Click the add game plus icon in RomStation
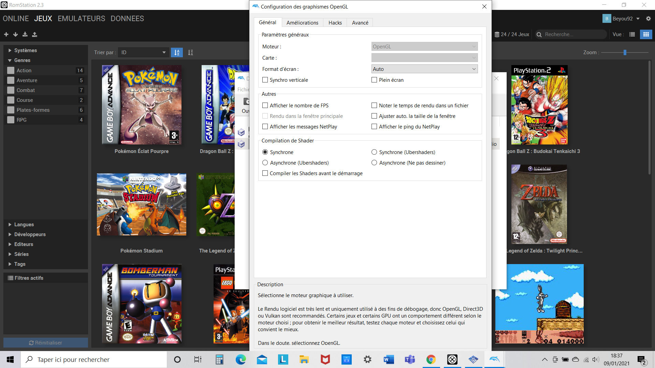Screen dimensions: 655x368 [x=6, y=34]
